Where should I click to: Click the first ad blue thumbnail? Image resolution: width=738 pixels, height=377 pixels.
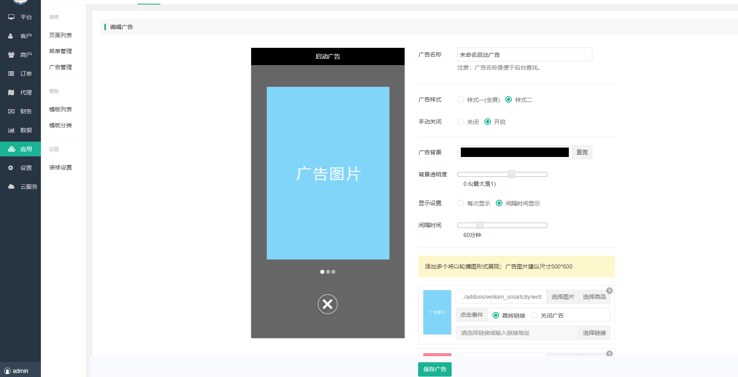click(437, 312)
